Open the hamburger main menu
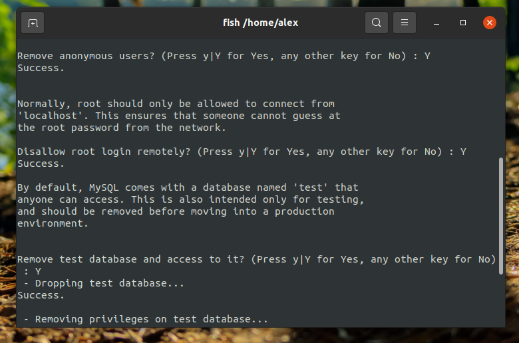The width and height of the screenshot is (519, 343). click(404, 23)
